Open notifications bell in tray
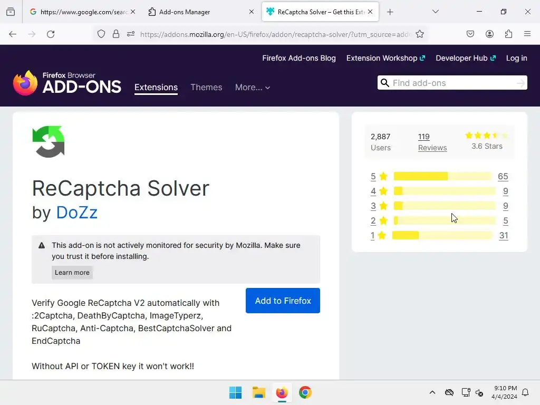This screenshot has height=405, width=540. (x=525, y=392)
